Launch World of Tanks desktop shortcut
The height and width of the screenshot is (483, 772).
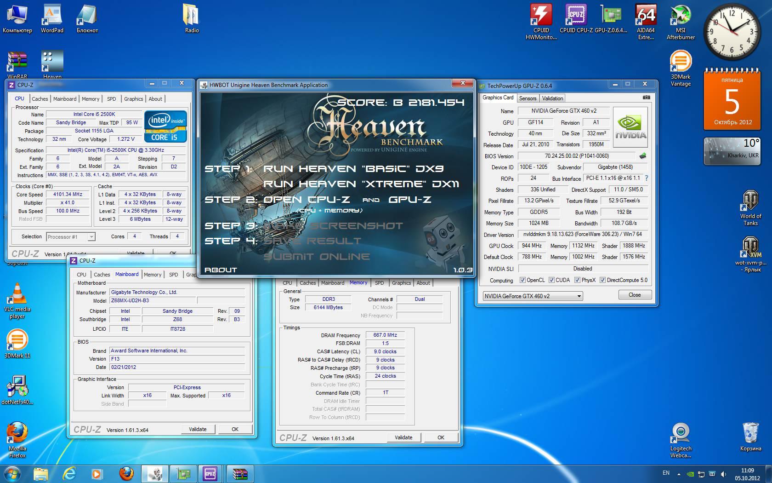pos(750,207)
